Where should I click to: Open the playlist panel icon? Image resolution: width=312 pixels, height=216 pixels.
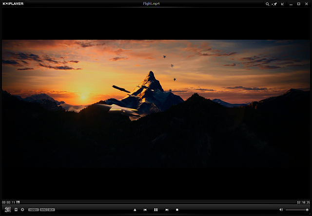coord(16,210)
